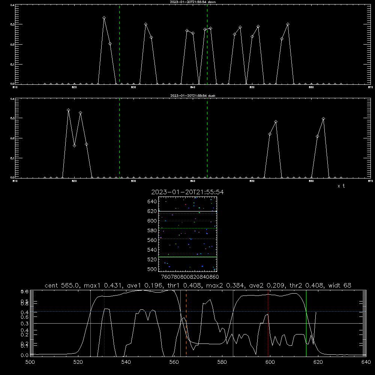Click the lower solid white line in the scatter image
375x375 pixels.
(x=188, y=257)
